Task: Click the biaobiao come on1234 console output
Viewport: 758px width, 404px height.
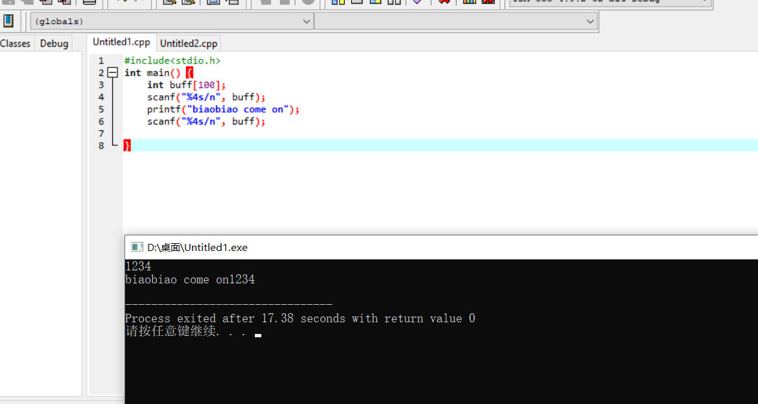Action: [x=190, y=279]
